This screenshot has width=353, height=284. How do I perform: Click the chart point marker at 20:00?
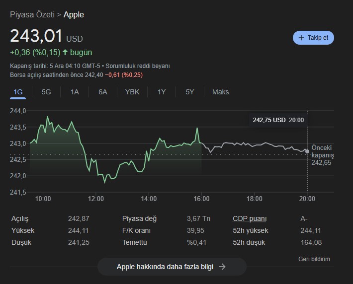(307, 151)
